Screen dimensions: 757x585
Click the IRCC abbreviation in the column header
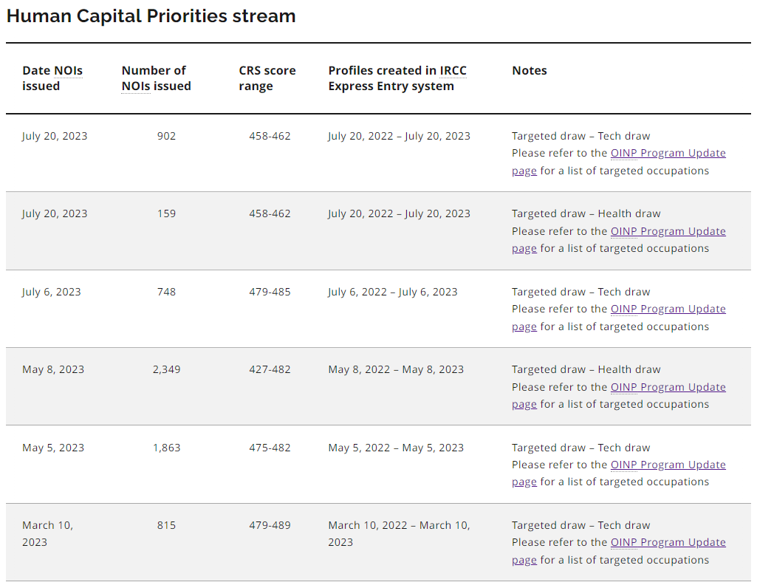453,71
